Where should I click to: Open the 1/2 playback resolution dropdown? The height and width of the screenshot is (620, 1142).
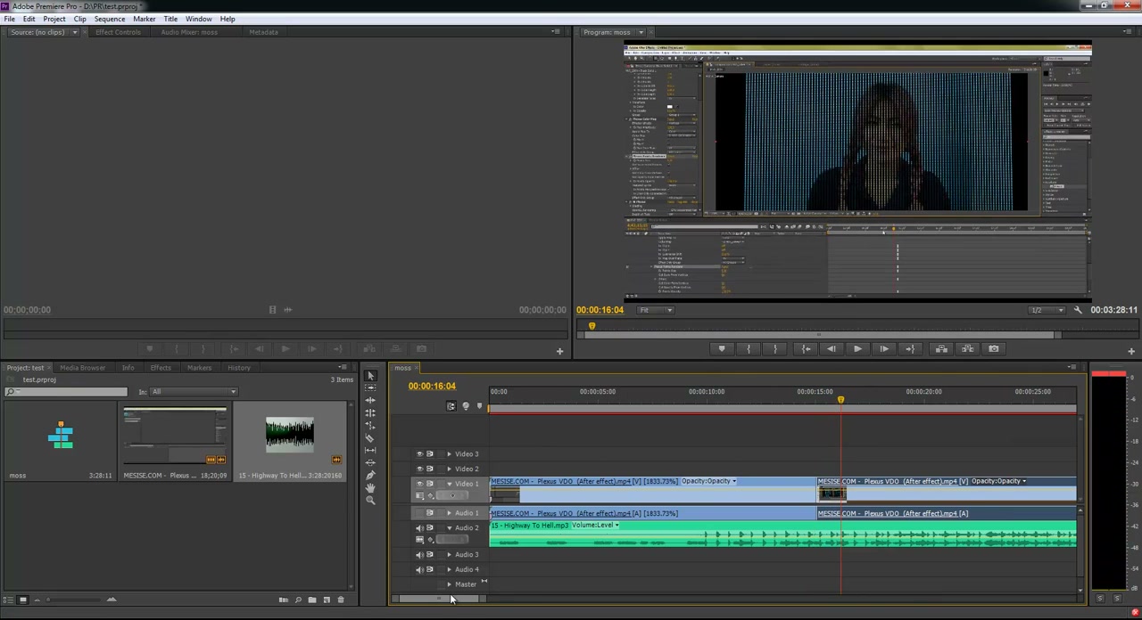1047,310
